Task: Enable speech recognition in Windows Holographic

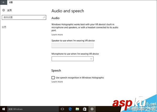Action: (53, 77)
